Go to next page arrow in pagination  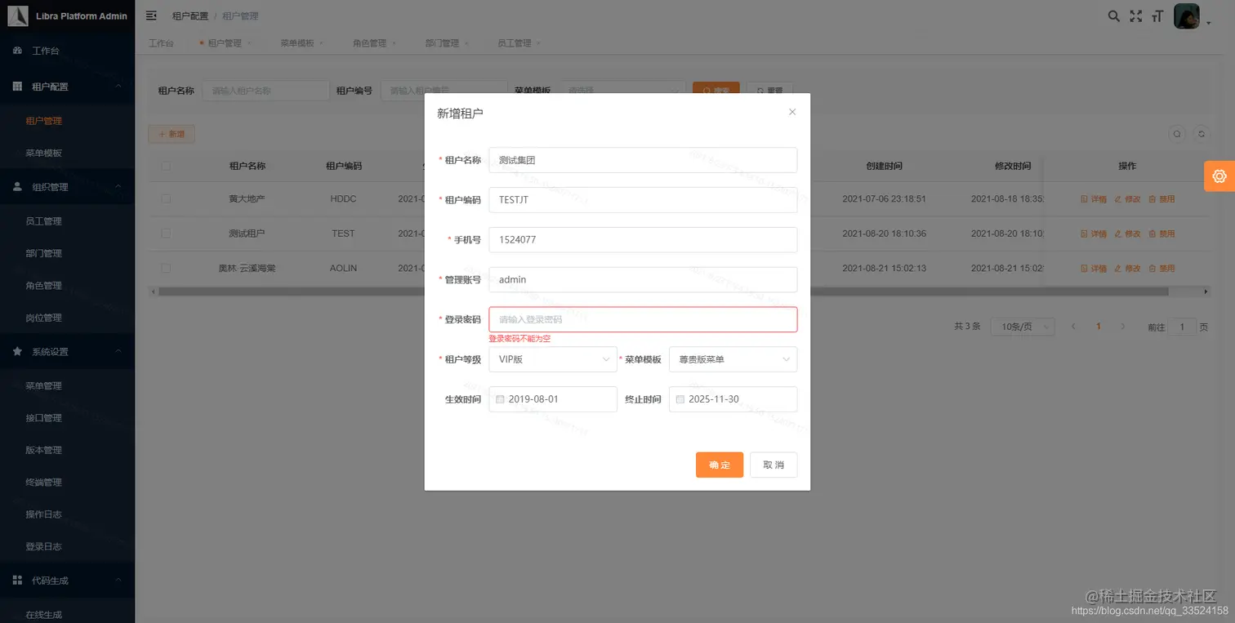click(1123, 327)
